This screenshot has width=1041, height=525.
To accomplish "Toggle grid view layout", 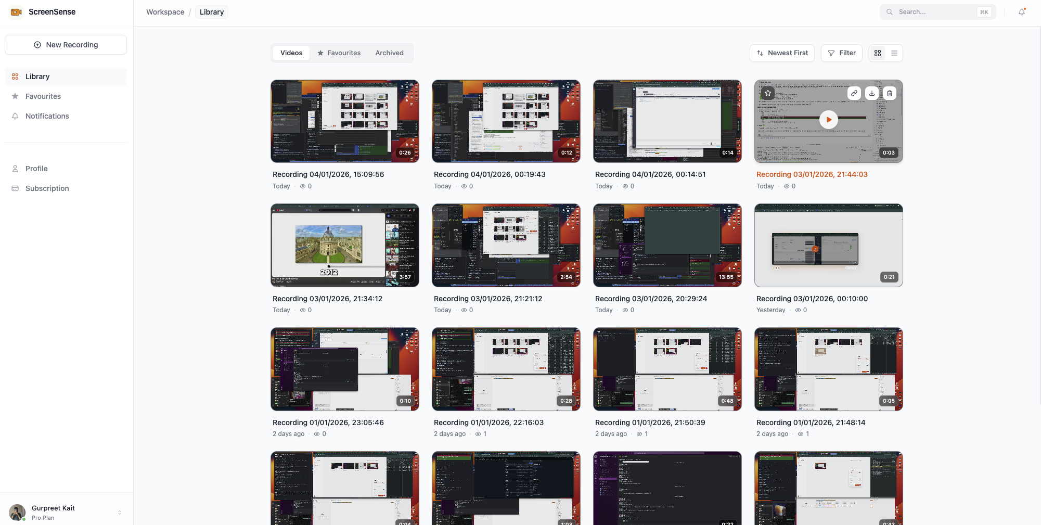I will pyautogui.click(x=878, y=53).
